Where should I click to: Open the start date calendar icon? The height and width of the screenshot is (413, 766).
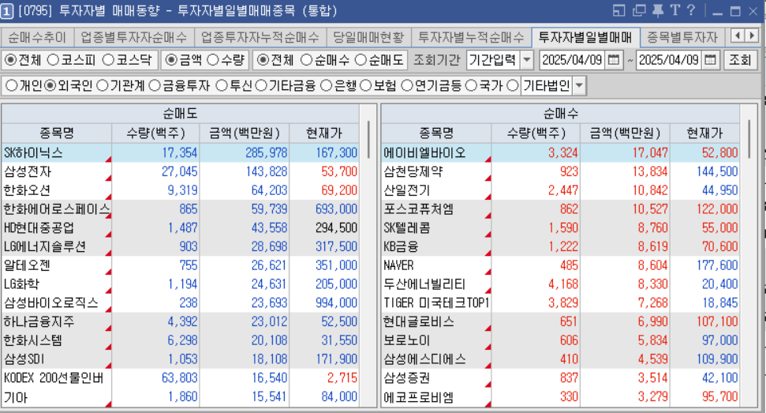(x=614, y=60)
